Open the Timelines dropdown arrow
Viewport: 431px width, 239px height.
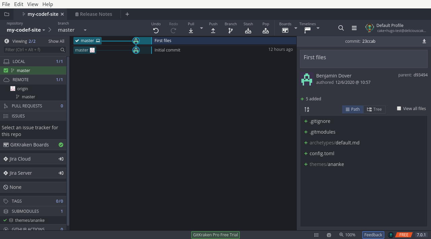click(x=318, y=28)
